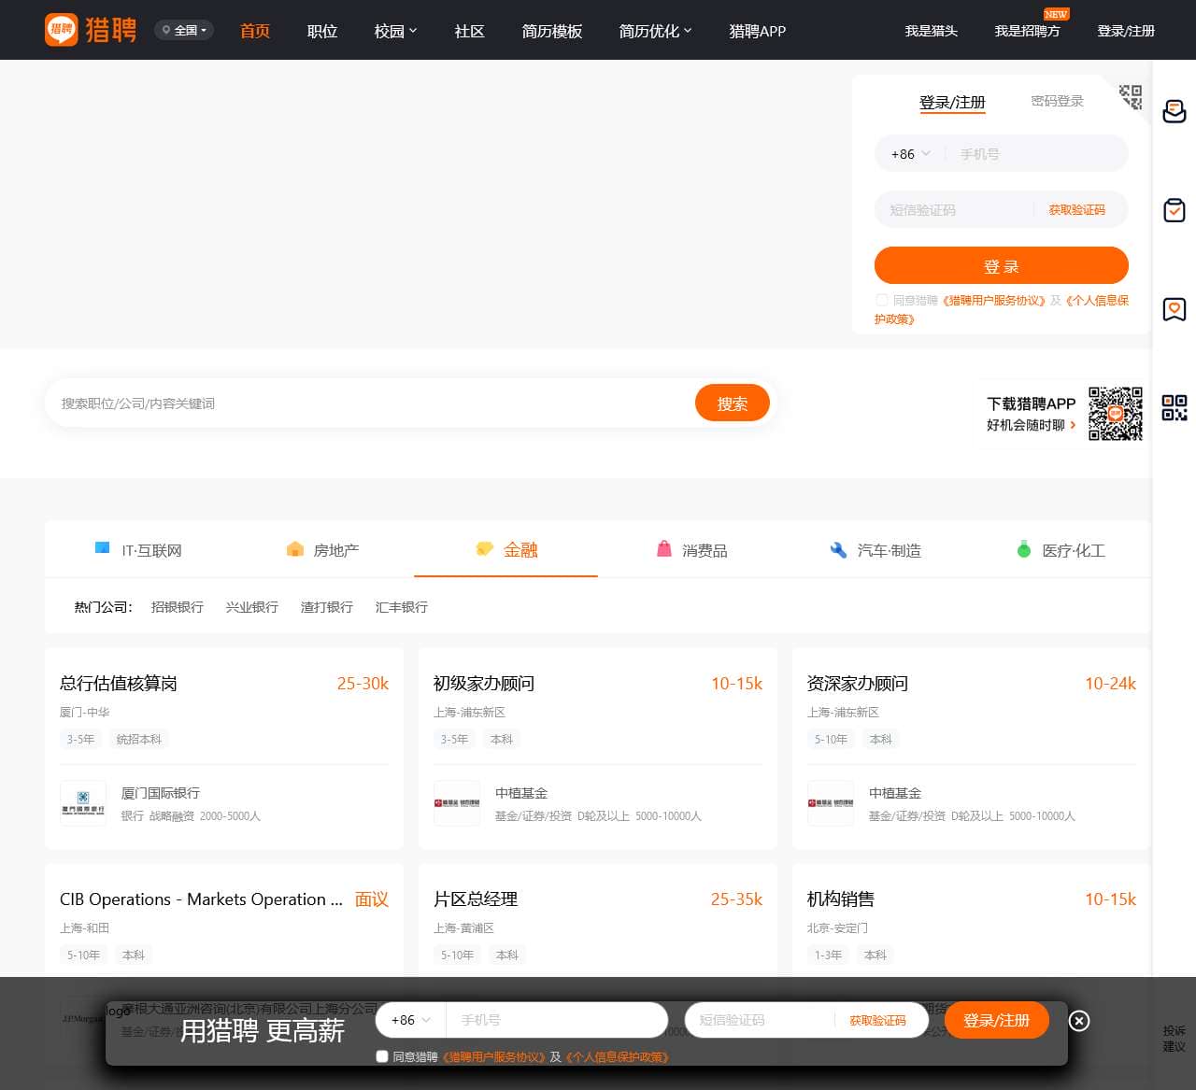
Task: Click the orange 搜索 button
Action: pyautogui.click(x=733, y=403)
